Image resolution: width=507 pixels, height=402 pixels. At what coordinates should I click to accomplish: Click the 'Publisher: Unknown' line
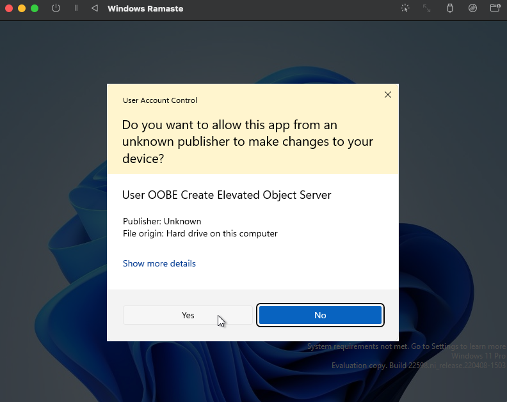pos(162,221)
